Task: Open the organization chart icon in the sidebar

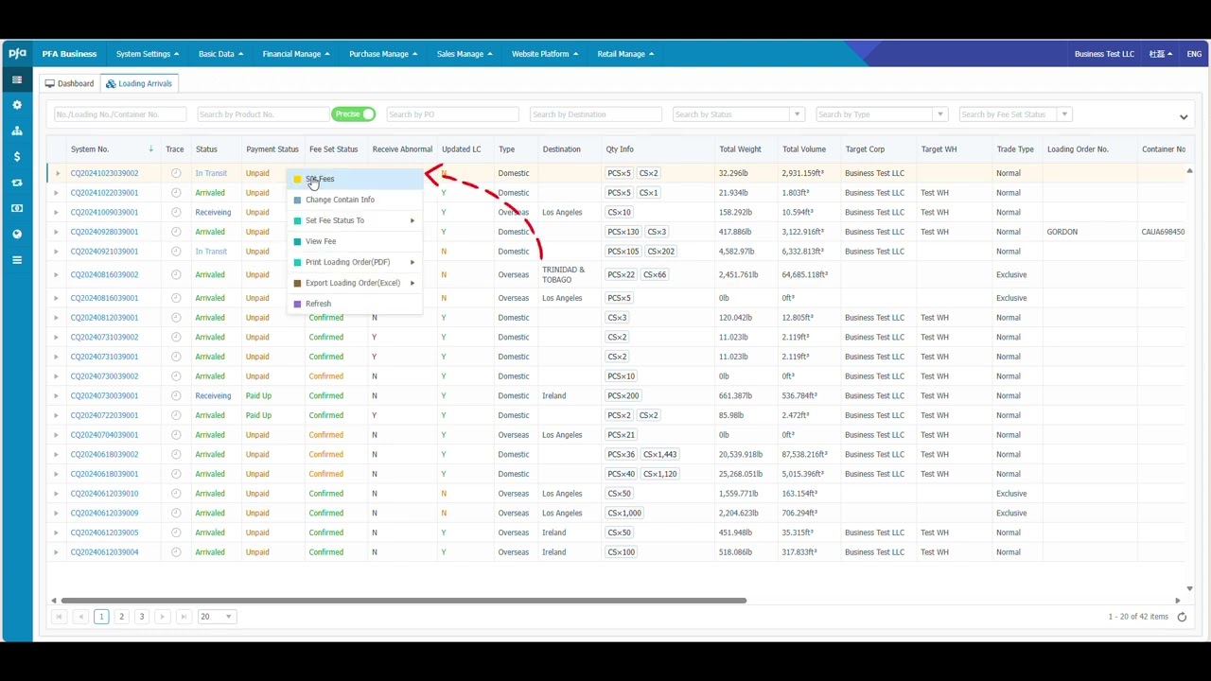Action: pyautogui.click(x=17, y=131)
